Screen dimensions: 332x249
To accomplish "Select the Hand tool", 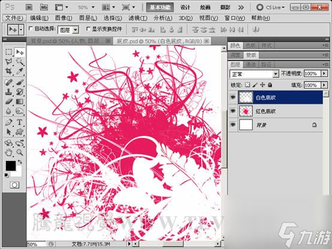I will click(8, 152).
